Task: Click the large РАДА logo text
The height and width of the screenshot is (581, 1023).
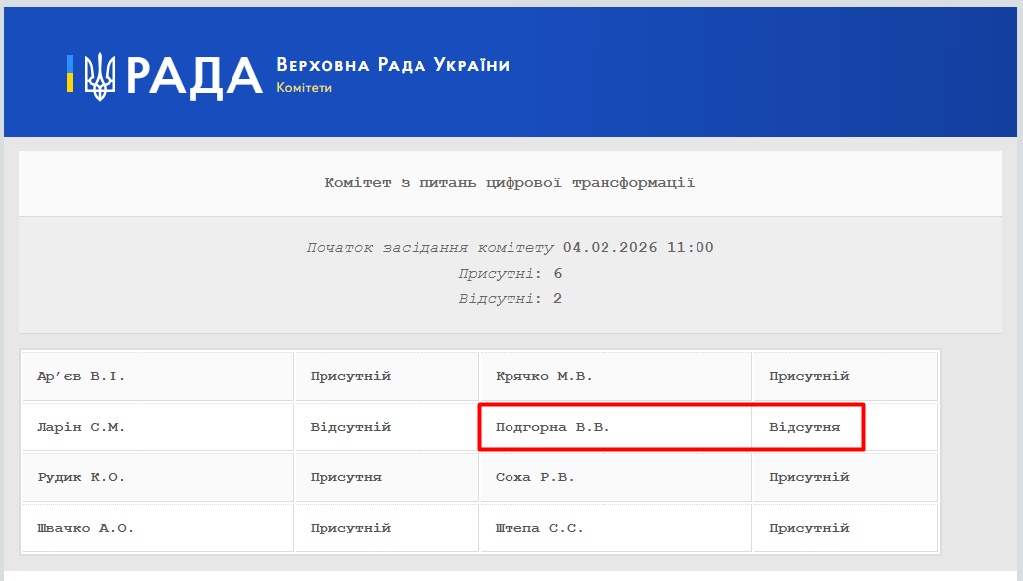Action: coord(194,77)
